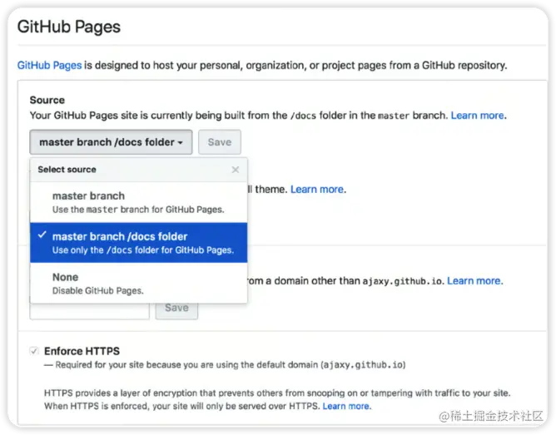Open Learn more link after ajaxy.github.io

[x=474, y=281]
